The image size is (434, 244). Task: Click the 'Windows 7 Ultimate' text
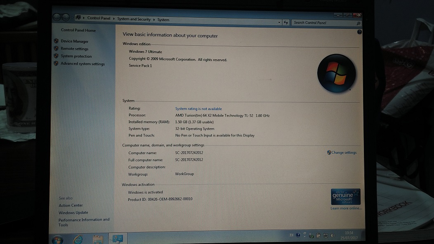(x=145, y=52)
